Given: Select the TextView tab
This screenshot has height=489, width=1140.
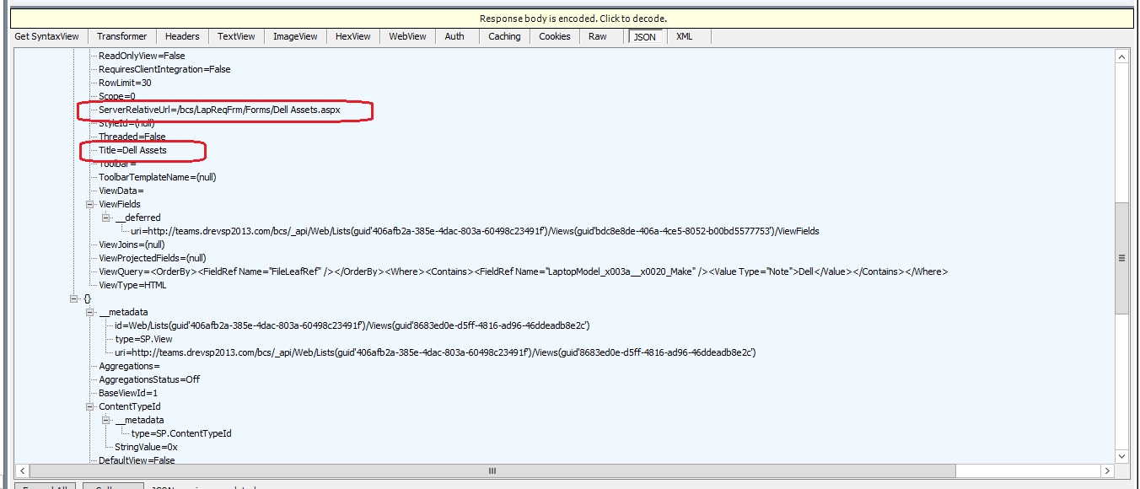Looking at the screenshot, I should (x=236, y=36).
